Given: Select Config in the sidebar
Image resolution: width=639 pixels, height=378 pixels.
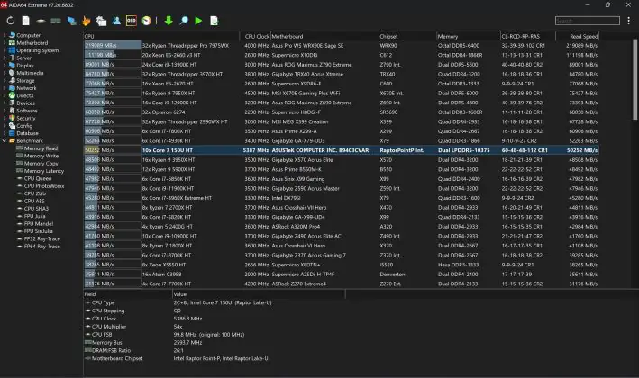Looking at the screenshot, I should coord(24,126).
